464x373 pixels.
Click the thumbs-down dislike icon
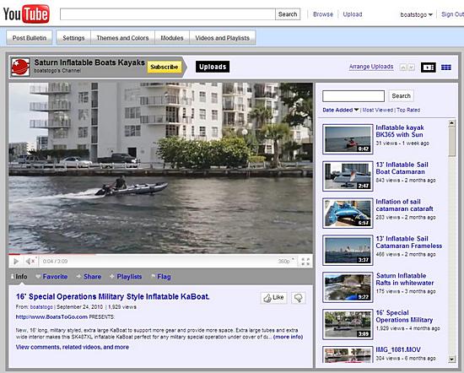tap(299, 298)
